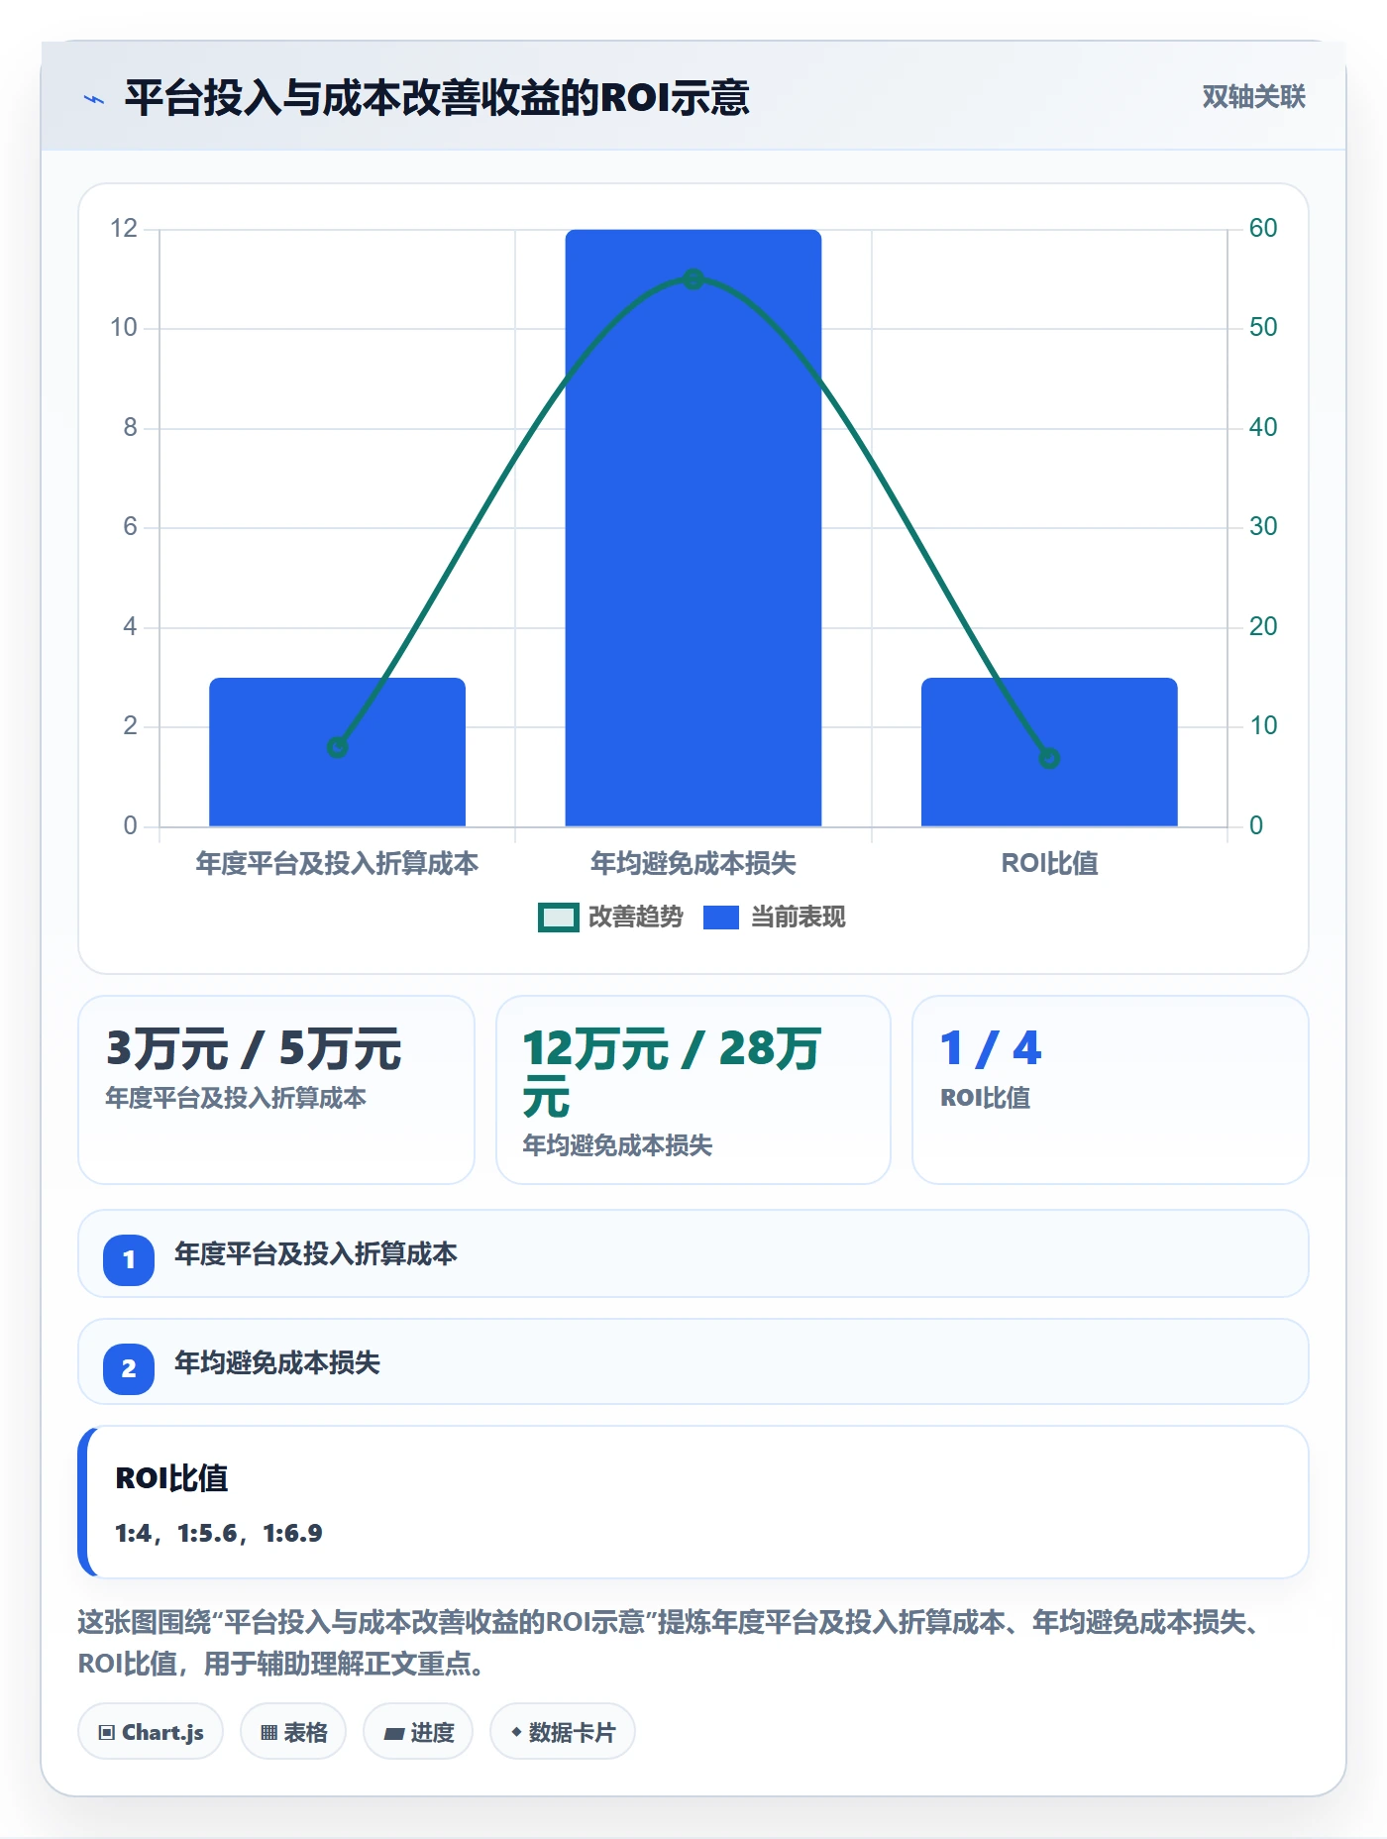Click the x-axis label "年度平台及投入折算成本"
This screenshot has height=1839, width=1387.
(337, 863)
